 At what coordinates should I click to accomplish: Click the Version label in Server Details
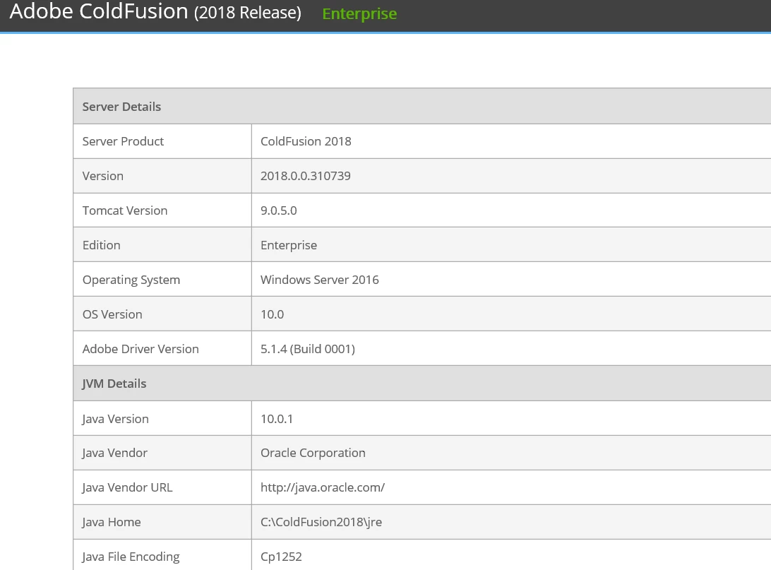pyautogui.click(x=103, y=176)
